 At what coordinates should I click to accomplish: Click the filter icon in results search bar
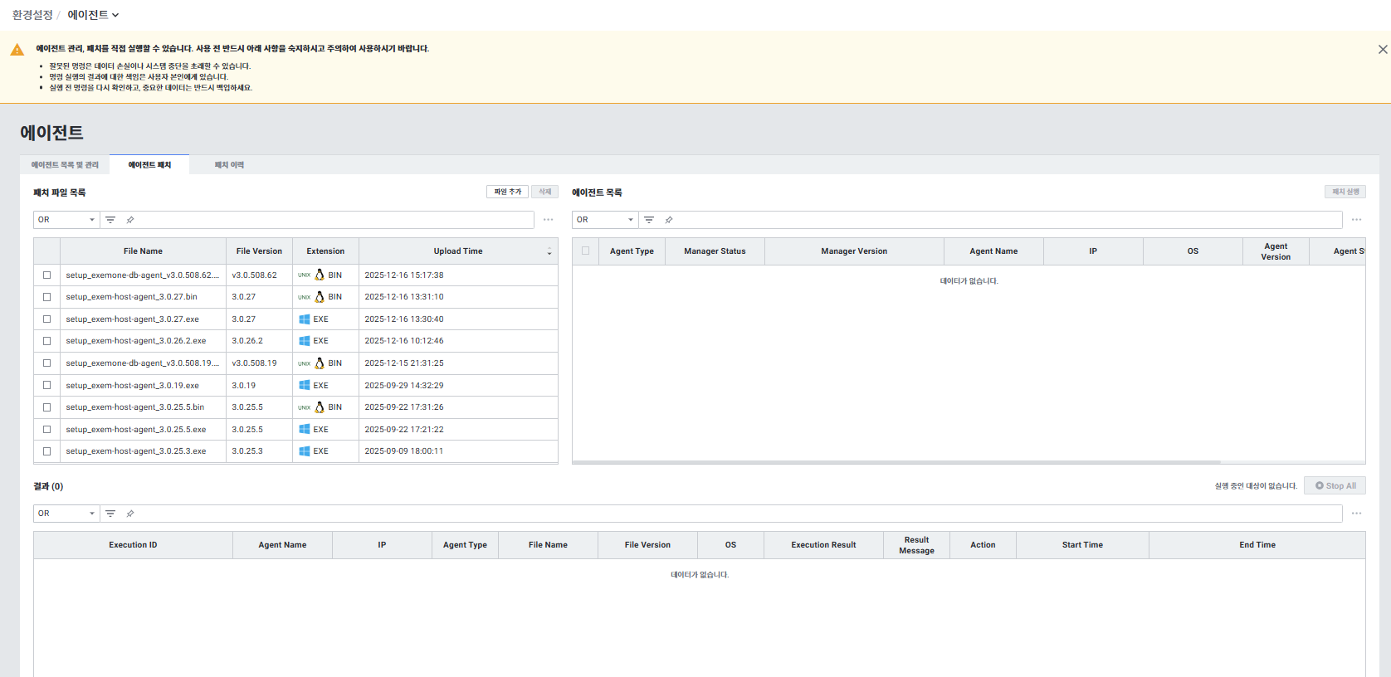(x=110, y=514)
